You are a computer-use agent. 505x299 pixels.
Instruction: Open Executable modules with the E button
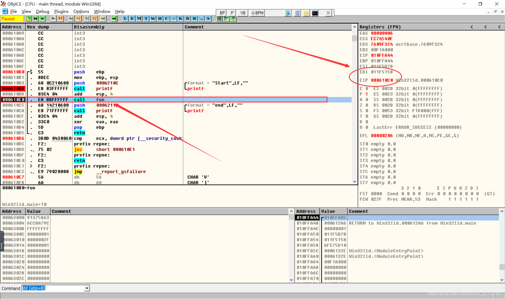coord(132,19)
